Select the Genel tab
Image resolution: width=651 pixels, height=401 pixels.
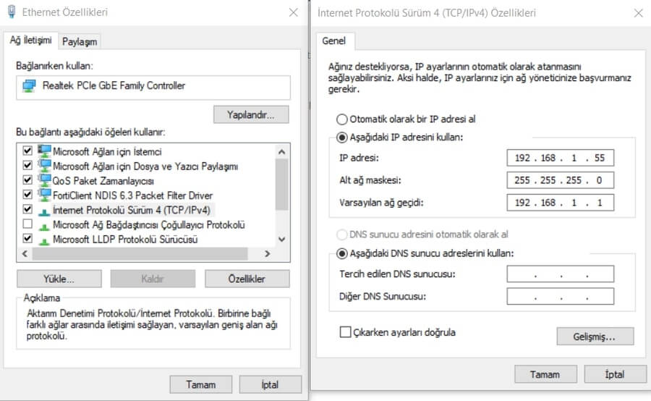(x=333, y=41)
